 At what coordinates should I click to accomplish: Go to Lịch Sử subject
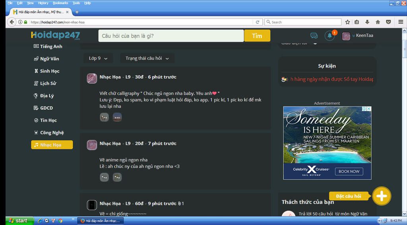(45, 83)
